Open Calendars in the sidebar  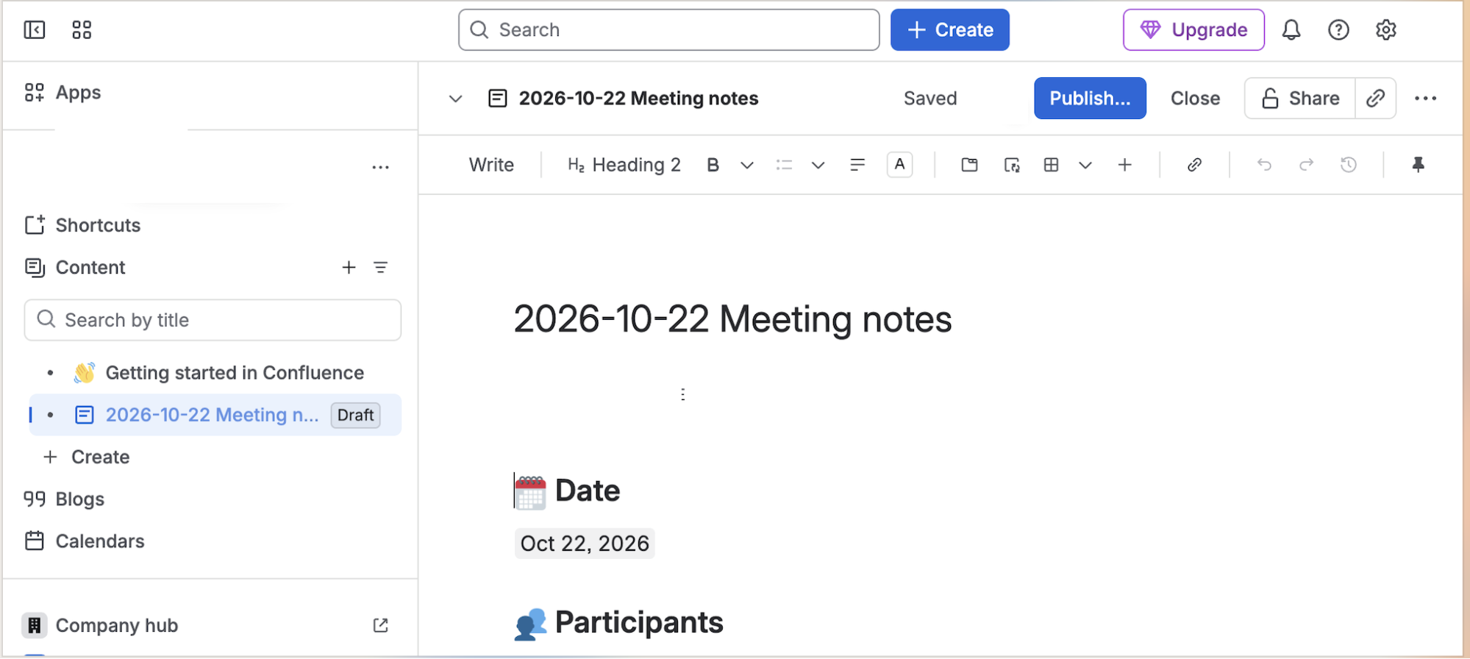[x=85, y=541]
